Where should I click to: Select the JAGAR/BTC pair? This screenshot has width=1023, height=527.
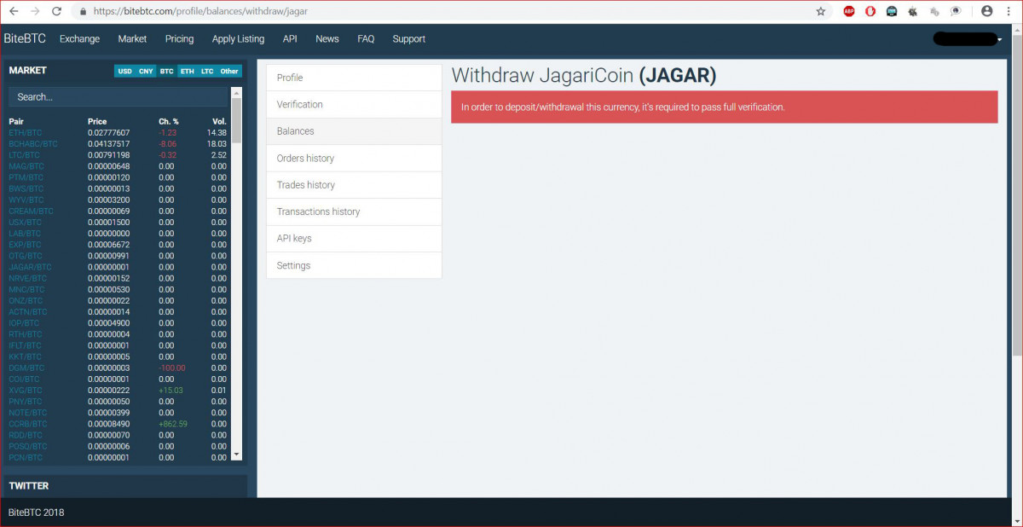[30, 267]
